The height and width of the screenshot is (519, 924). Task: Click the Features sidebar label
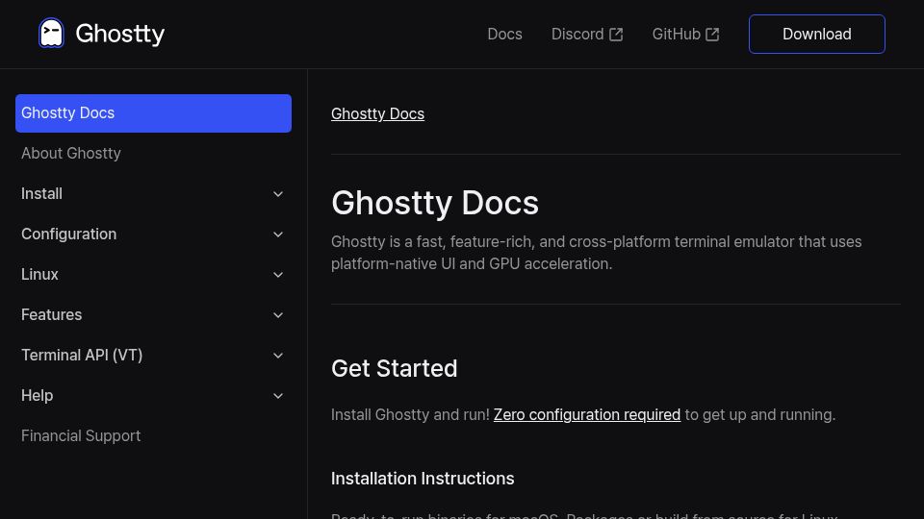tap(51, 315)
